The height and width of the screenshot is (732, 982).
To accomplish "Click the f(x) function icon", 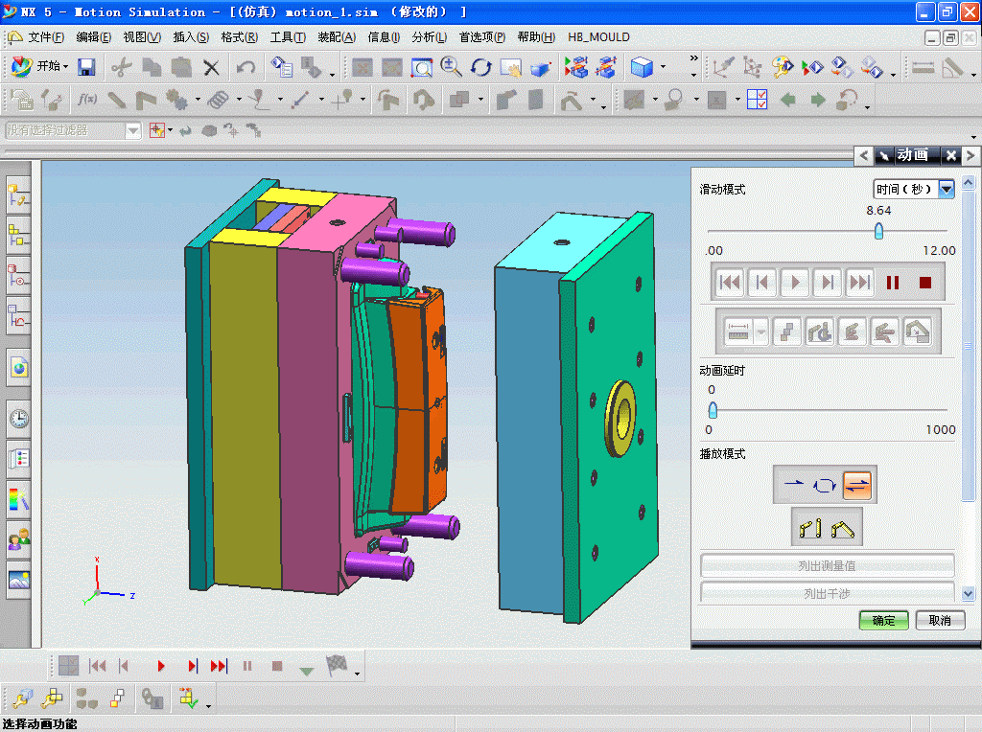I will tap(87, 100).
